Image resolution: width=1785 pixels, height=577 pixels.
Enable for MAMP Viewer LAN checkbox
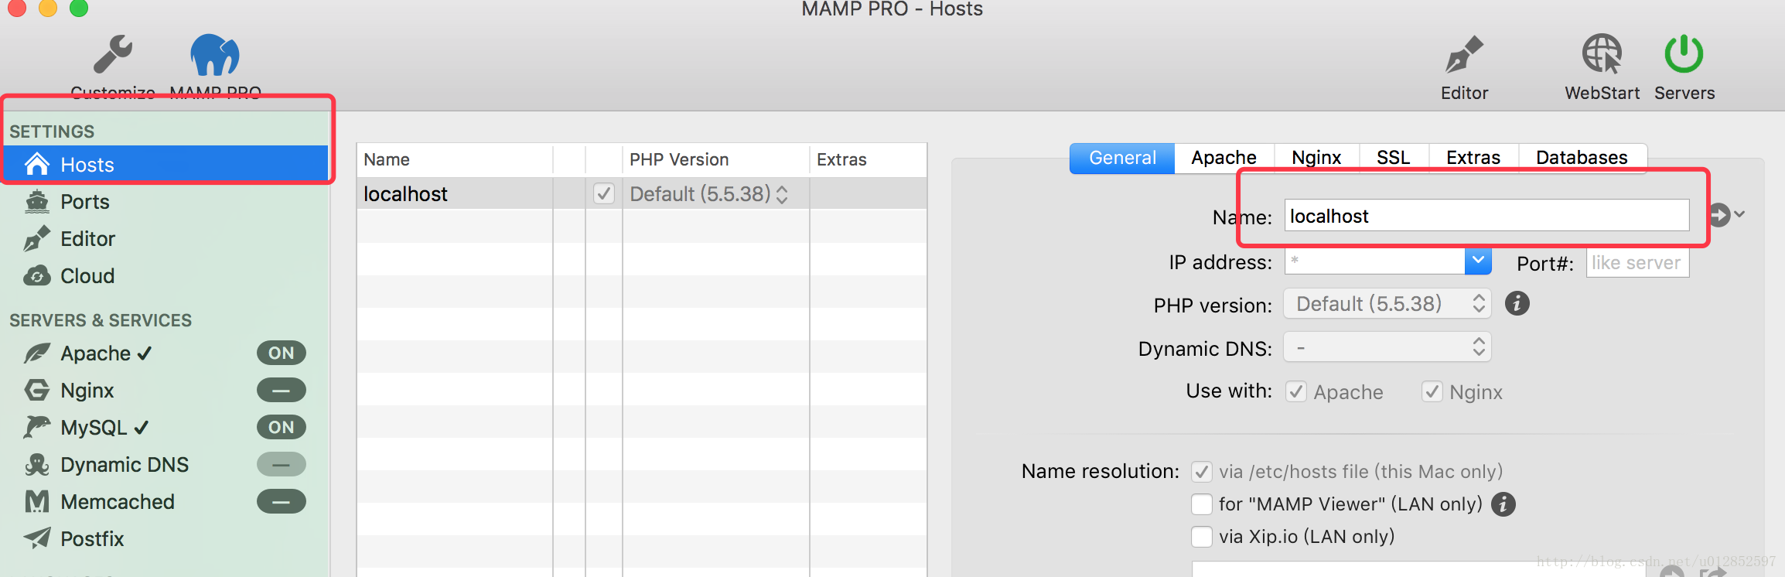click(1202, 504)
